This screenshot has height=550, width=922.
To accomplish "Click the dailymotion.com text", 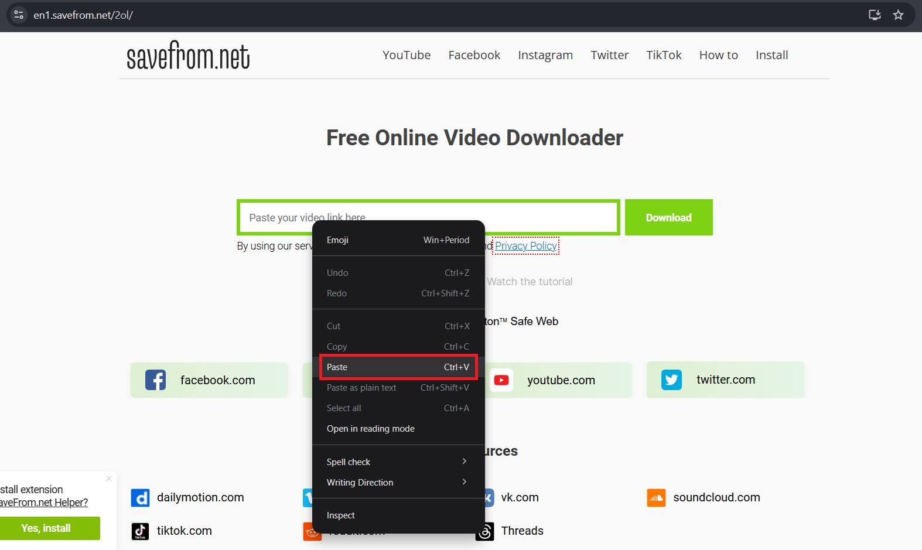I will pyautogui.click(x=200, y=497).
